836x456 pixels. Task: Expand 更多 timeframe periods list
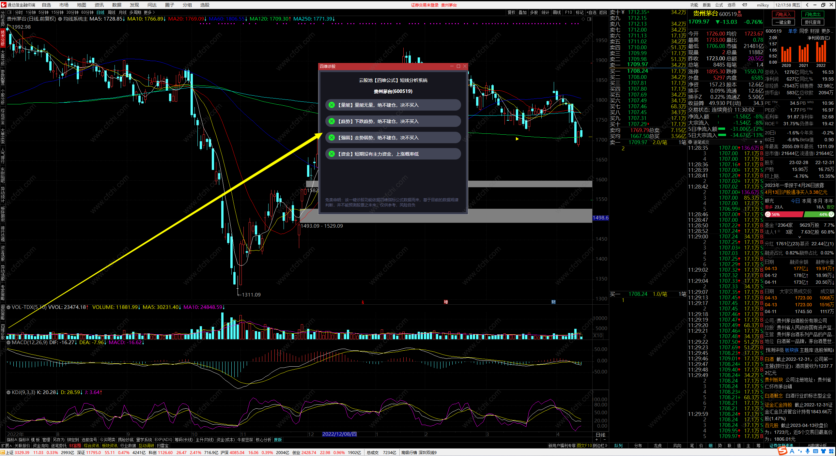[x=149, y=12]
